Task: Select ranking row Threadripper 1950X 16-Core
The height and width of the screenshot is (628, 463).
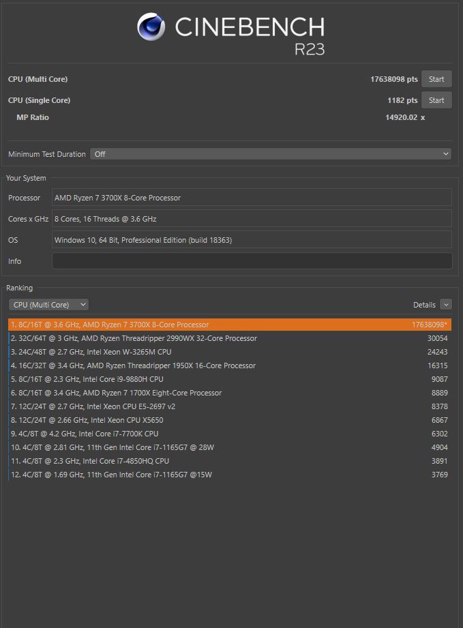Action: (x=230, y=365)
